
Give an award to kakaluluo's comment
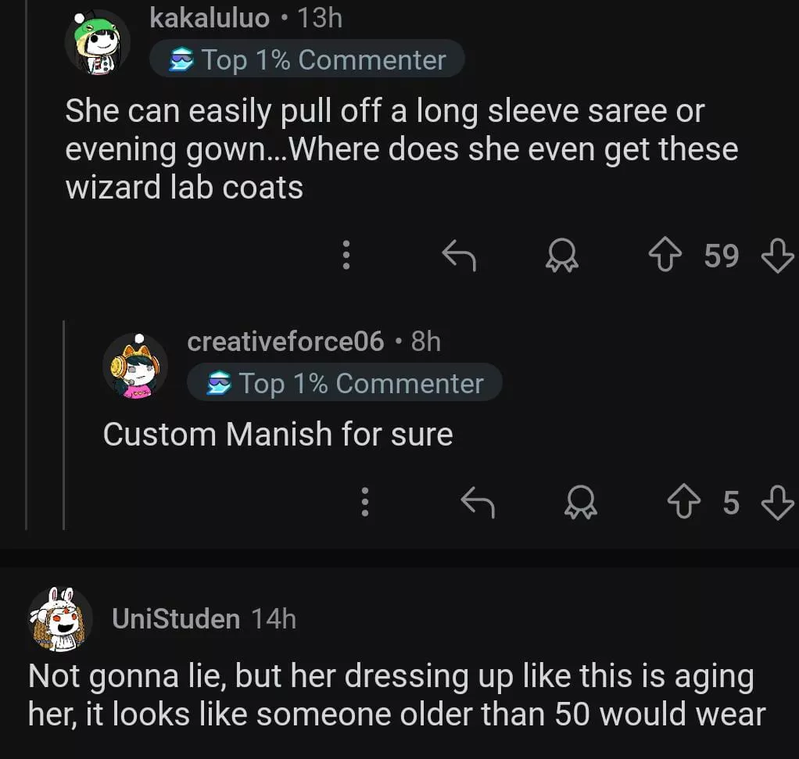[x=562, y=255]
